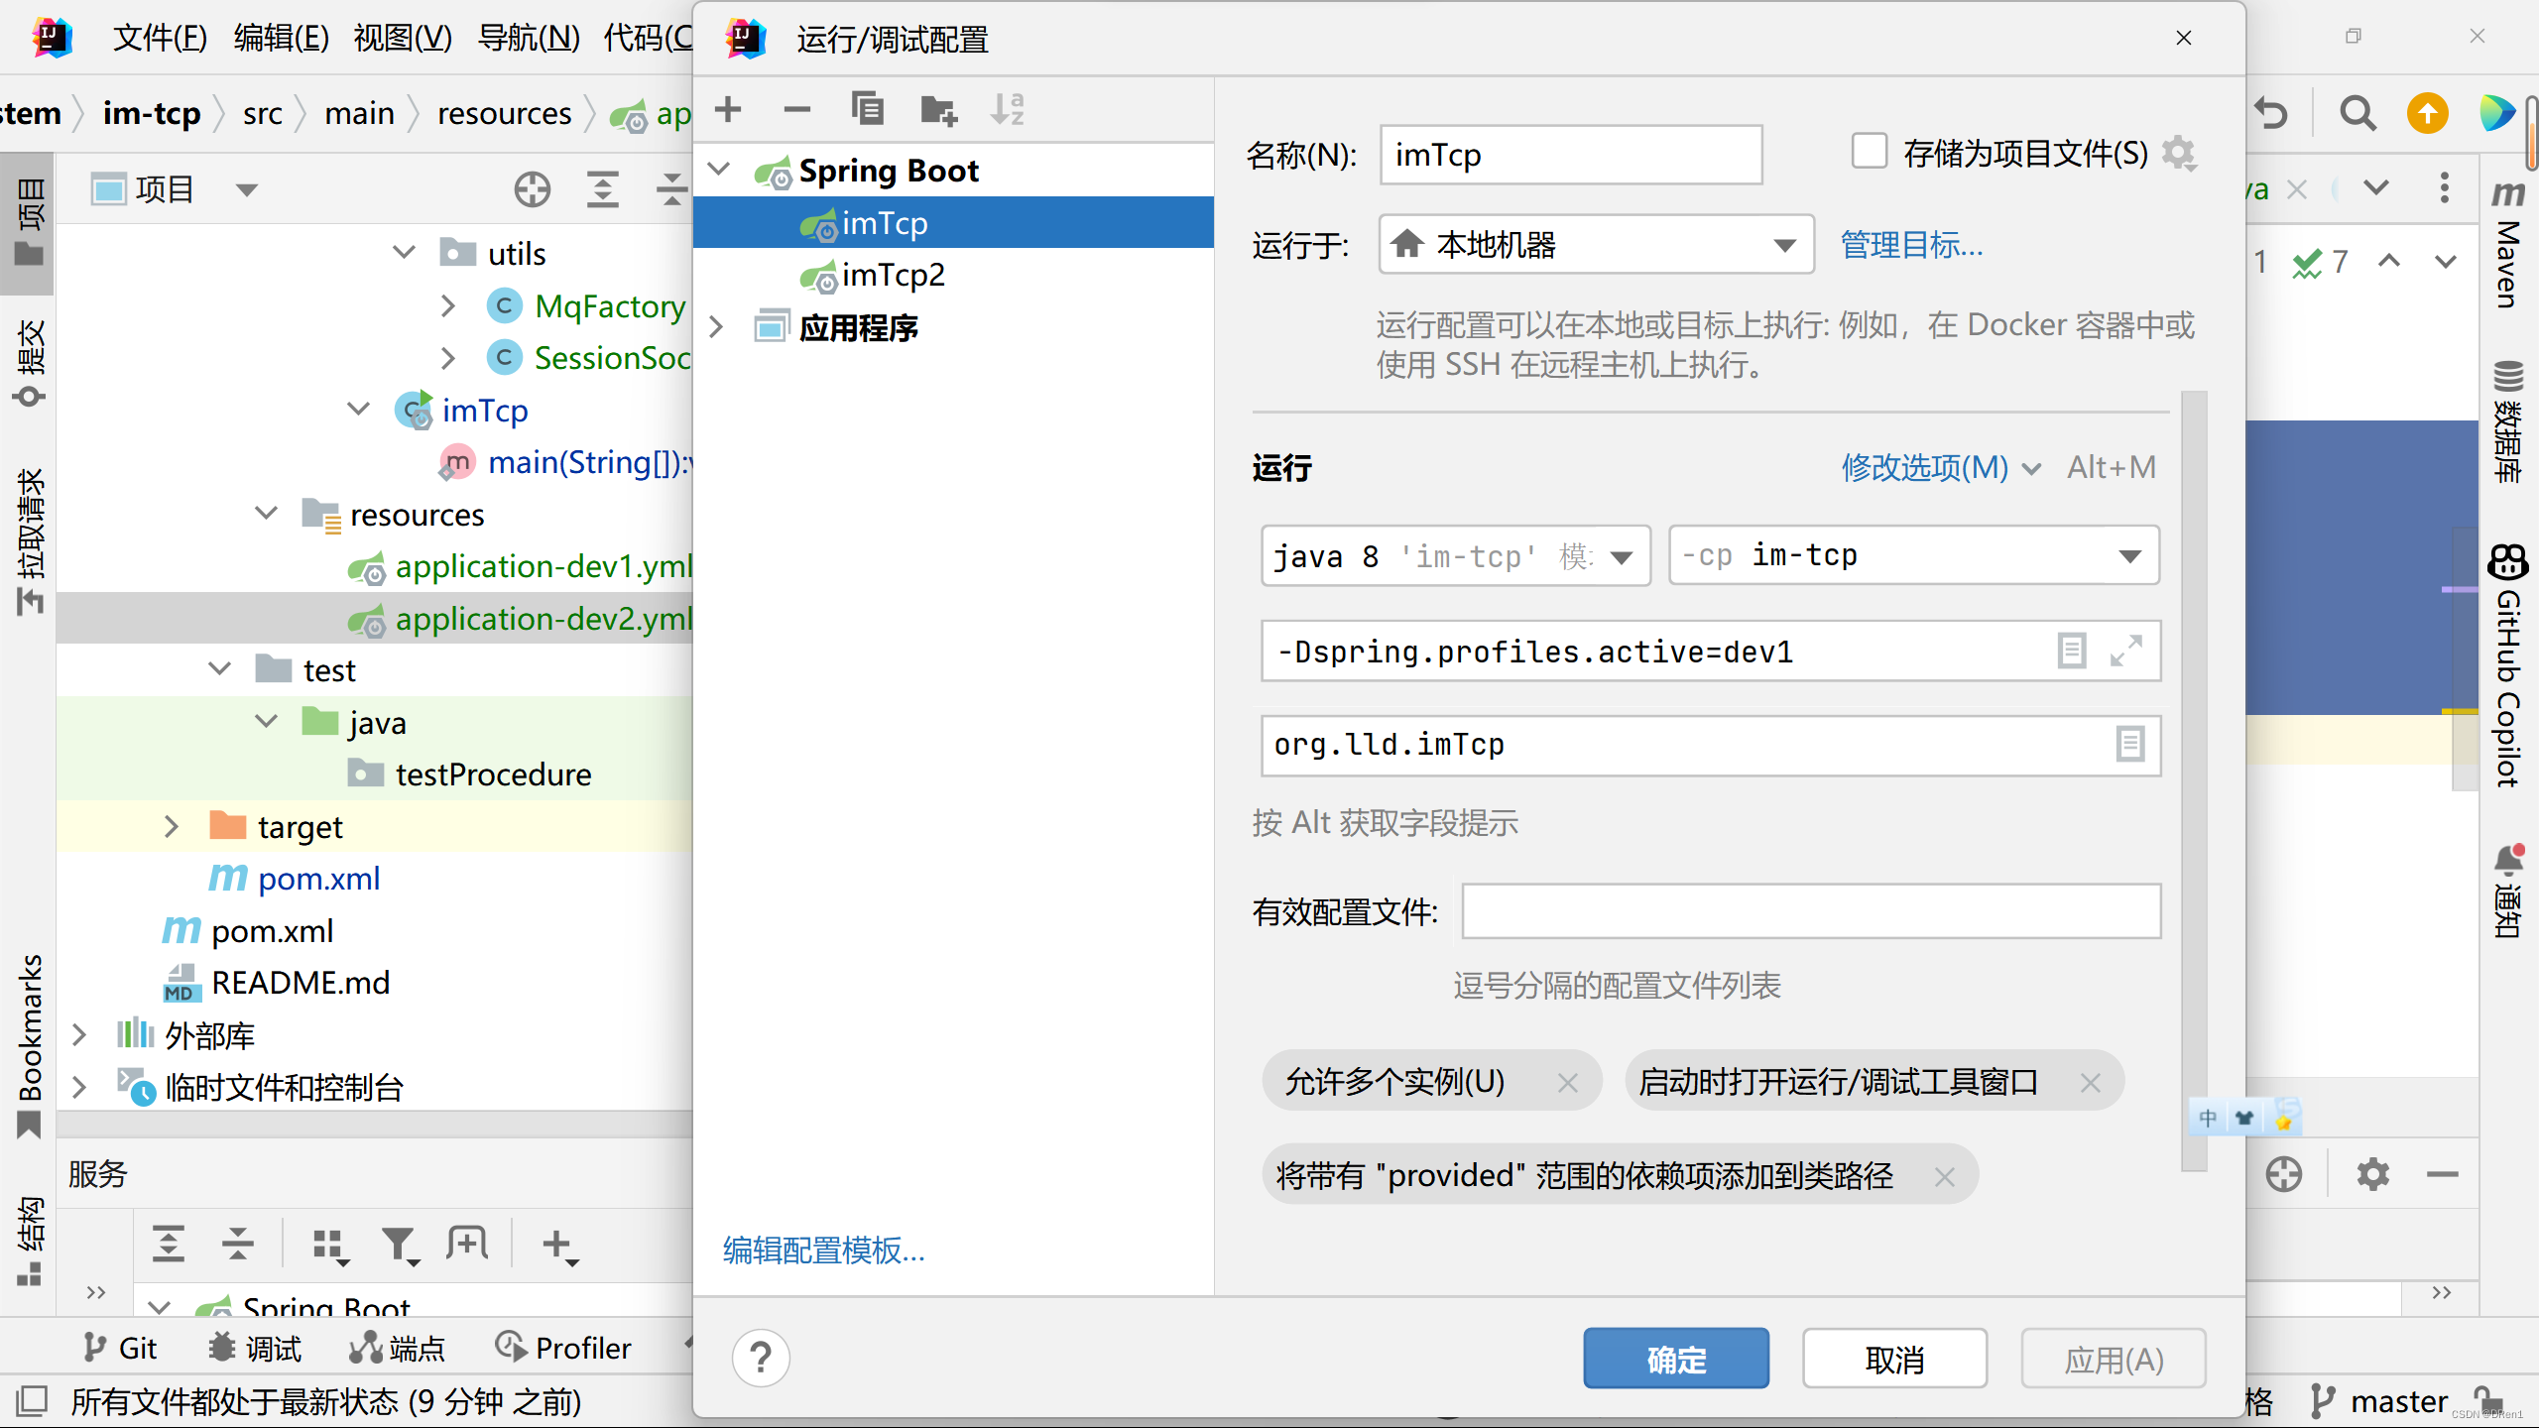Image resolution: width=2539 pixels, height=1428 pixels.
Task: Click the sort configurations alphabetically icon
Action: point(1007,109)
